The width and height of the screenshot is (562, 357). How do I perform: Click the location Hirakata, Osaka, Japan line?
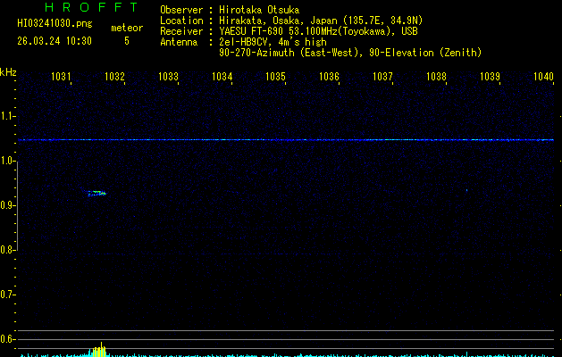pos(321,21)
